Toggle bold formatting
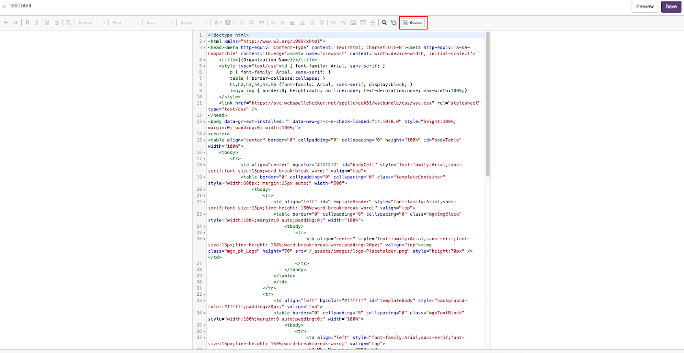684x353 pixels. (x=27, y=23)
